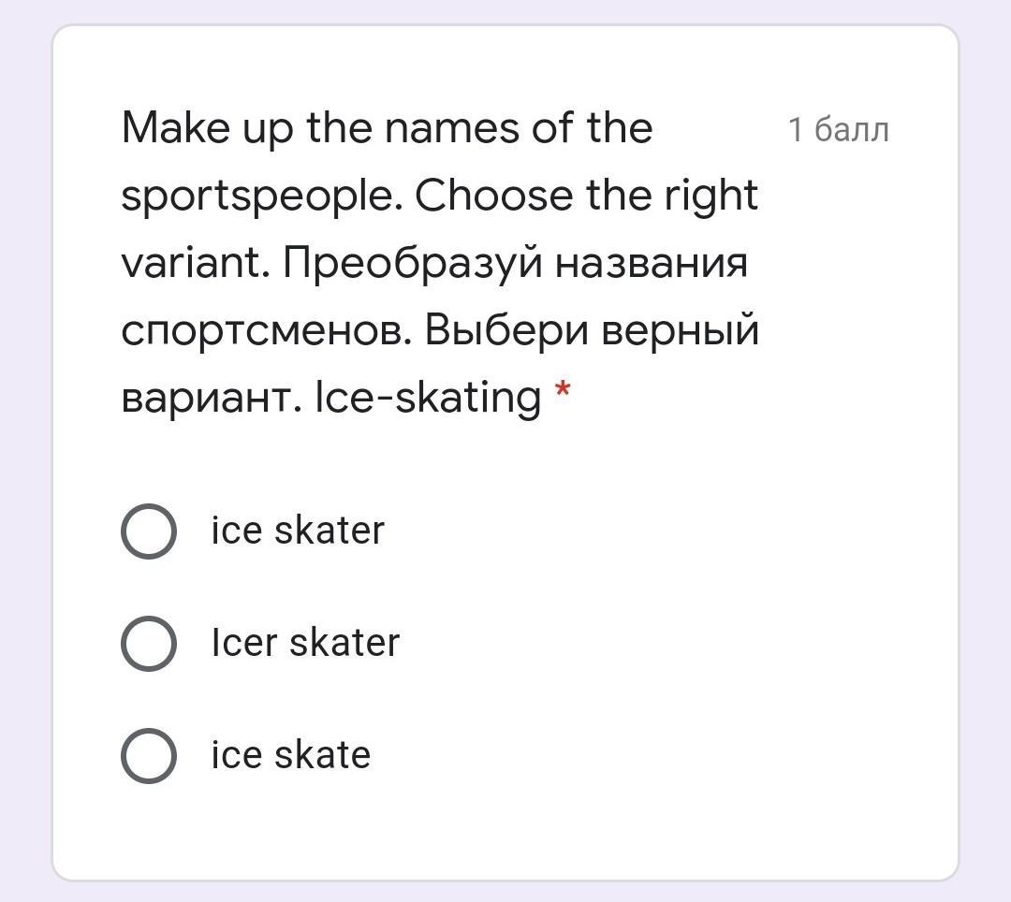This screenshot has height=902, width=1011.
Task: Click the "ice skater" answer label
Action: point(298,531)
